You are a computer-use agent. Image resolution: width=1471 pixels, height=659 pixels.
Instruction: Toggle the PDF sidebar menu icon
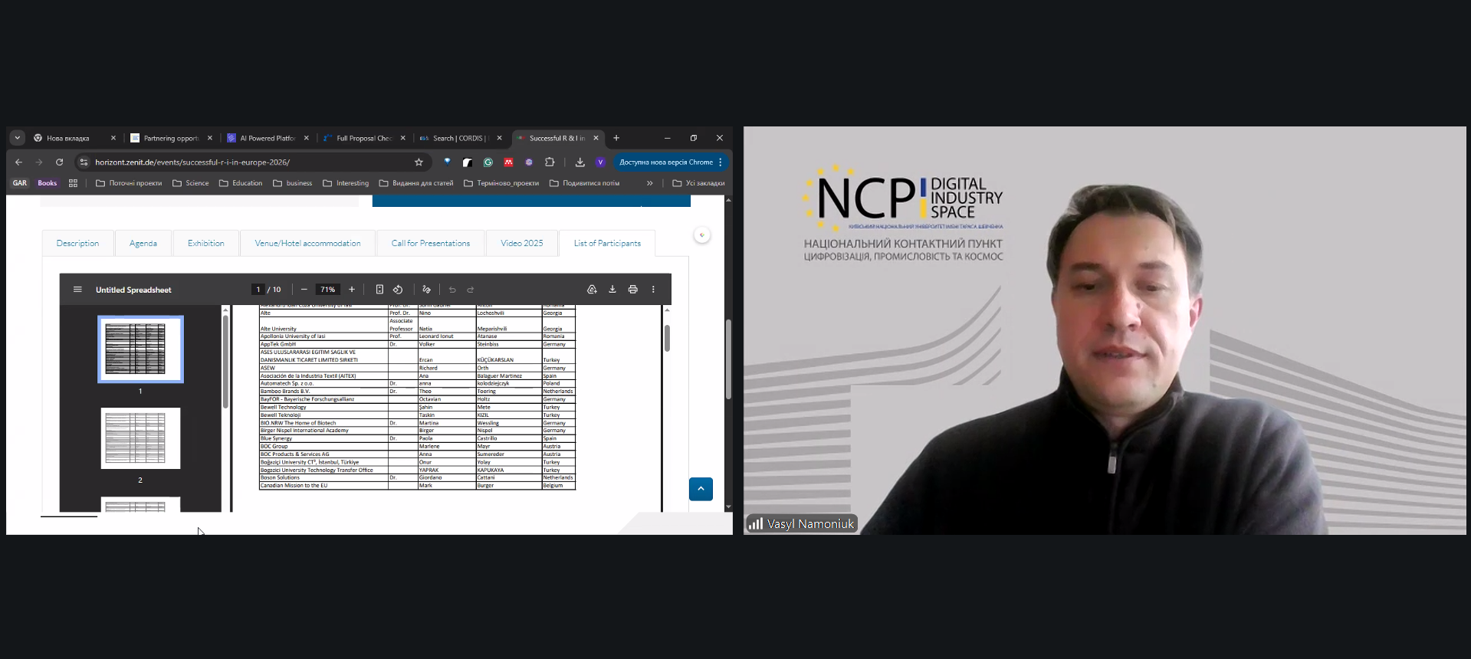[77, 290]
